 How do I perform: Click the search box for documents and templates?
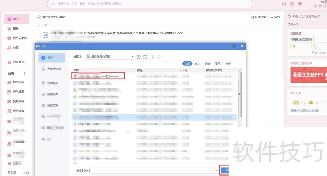point(150,4)
